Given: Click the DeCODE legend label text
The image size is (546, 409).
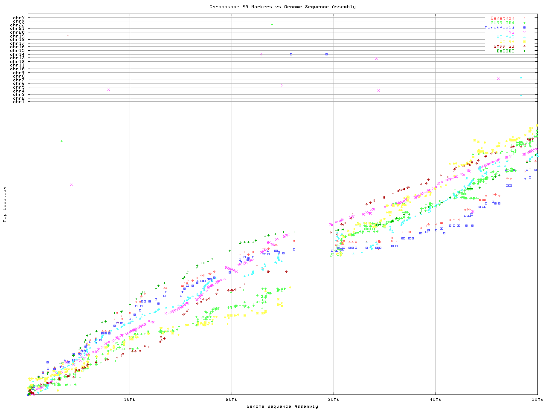Looking at the screenshot, I should click(x=505, y=51).
